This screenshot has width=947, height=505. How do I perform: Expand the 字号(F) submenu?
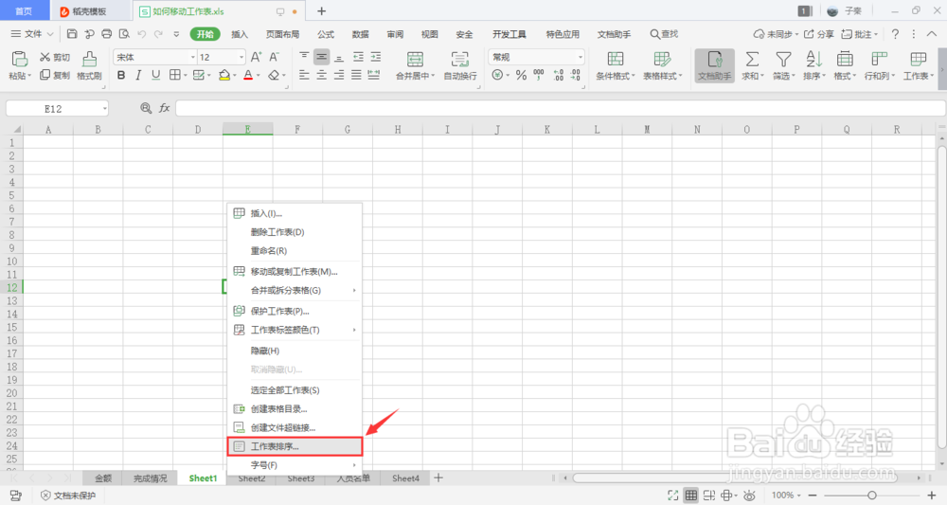click(x=295, y=465)
